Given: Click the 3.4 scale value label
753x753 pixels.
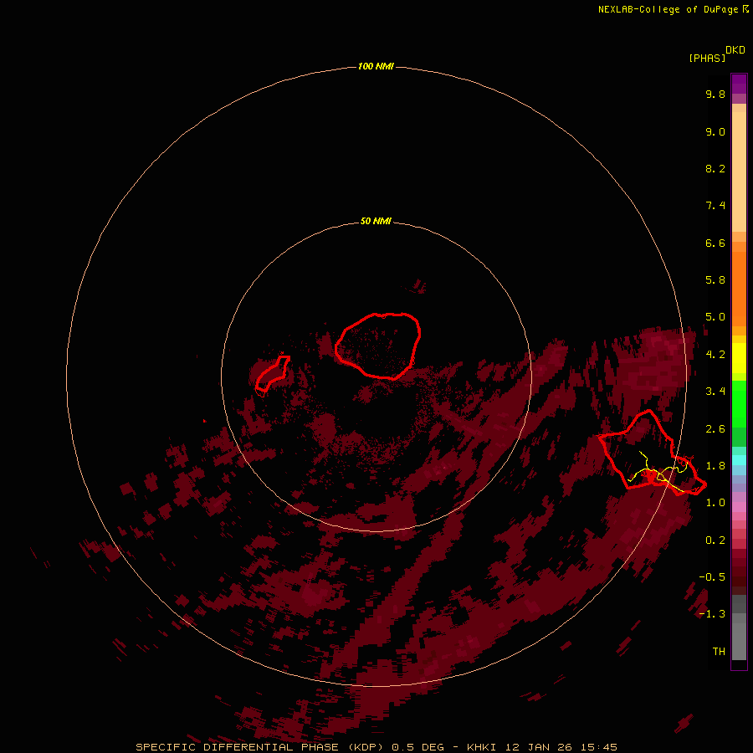Looking at the screenshot, I should point(715,392).
